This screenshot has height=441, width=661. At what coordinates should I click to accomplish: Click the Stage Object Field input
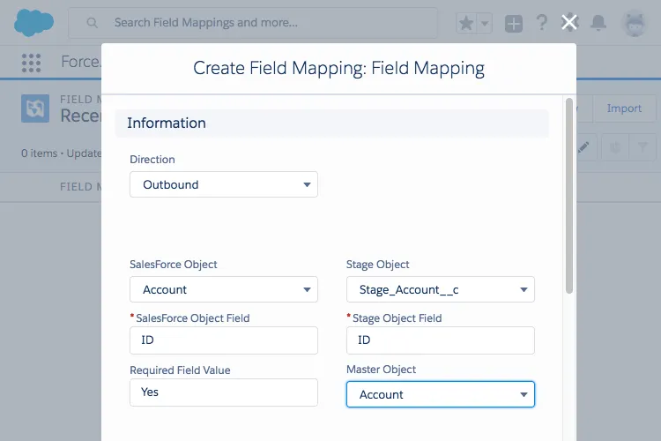(x=440, y=340)
